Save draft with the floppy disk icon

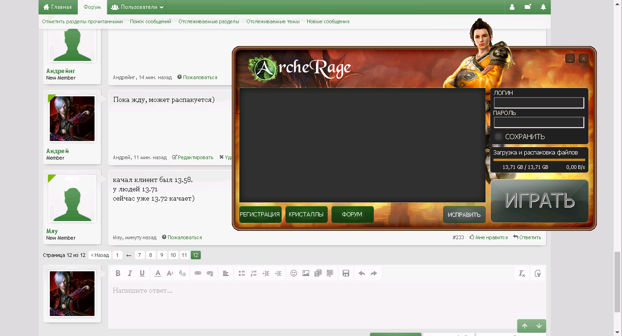pos(346,273)
